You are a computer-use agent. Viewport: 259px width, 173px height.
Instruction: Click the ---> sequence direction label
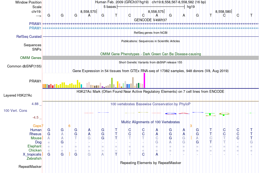[x=39, y=16]
